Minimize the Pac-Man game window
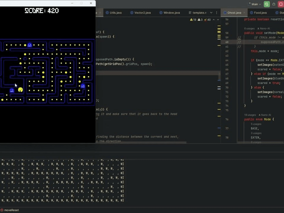The width and height of the screenshot is (284, 213). click(x=72, y=3)
